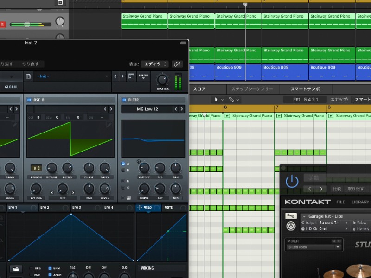The width and height of the screenshot is (371, 278).
Task: Click the やり直す redo button
Action: tap(31, 64)
